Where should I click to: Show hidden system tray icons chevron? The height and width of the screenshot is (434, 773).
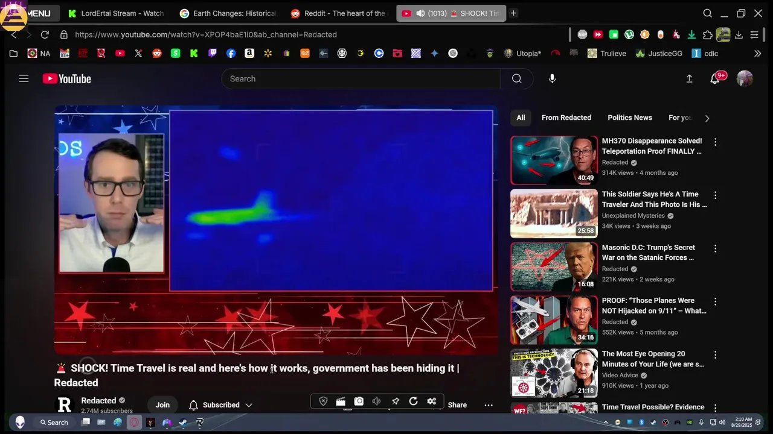tap(606, 422)
